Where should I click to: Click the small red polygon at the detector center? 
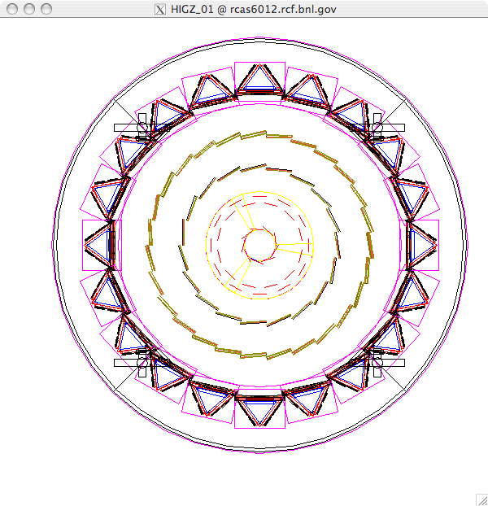coord(259,244)
